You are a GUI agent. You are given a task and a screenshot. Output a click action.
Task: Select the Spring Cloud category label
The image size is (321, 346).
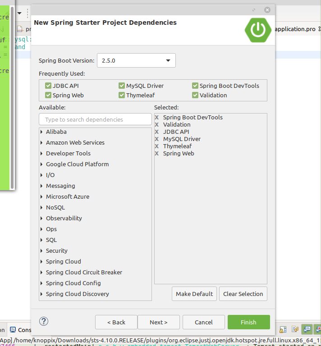(x=64, y=261)
